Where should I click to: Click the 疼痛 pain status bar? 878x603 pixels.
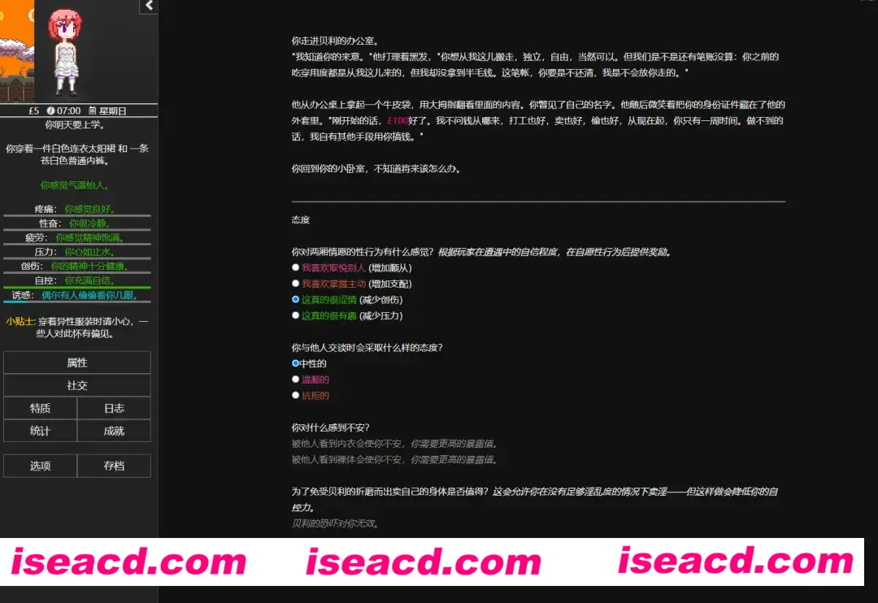(x=77, y=210)
